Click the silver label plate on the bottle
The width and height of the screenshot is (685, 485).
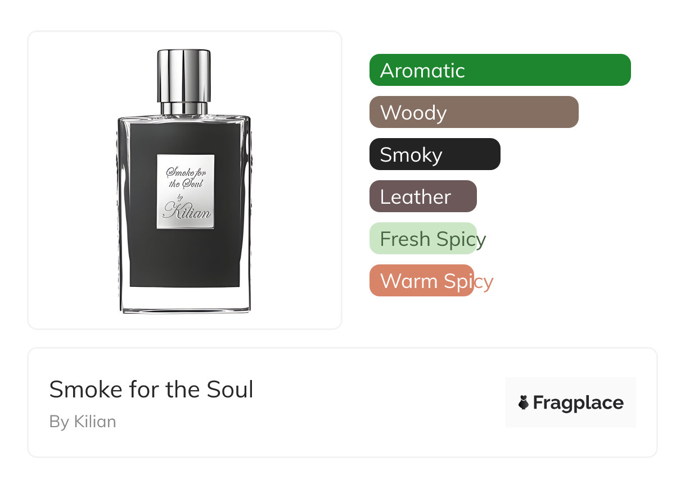coord(186,191)
